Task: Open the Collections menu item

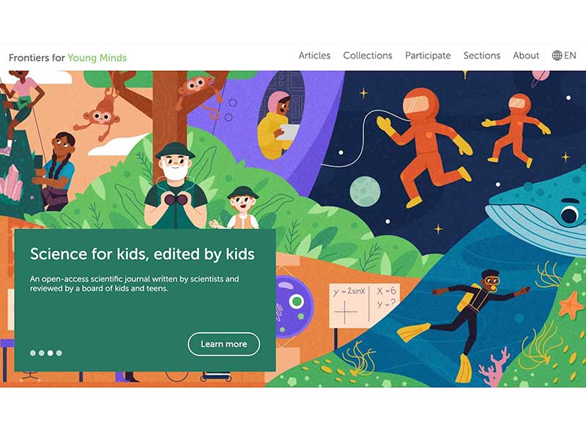Action: click(368, 56)
